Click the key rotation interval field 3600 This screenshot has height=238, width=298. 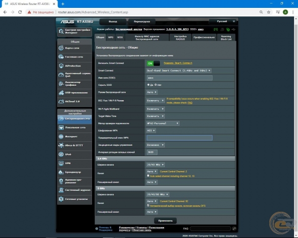pyautogui.click(x=152, y=152)
